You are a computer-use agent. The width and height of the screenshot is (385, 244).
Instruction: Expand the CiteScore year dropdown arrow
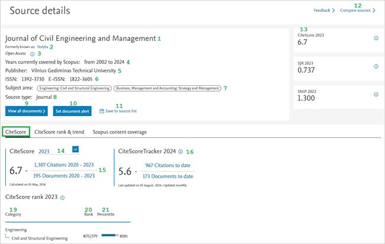[76, 149]
